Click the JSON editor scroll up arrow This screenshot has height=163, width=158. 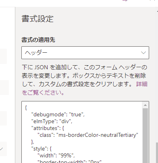(x=145, y=105)
